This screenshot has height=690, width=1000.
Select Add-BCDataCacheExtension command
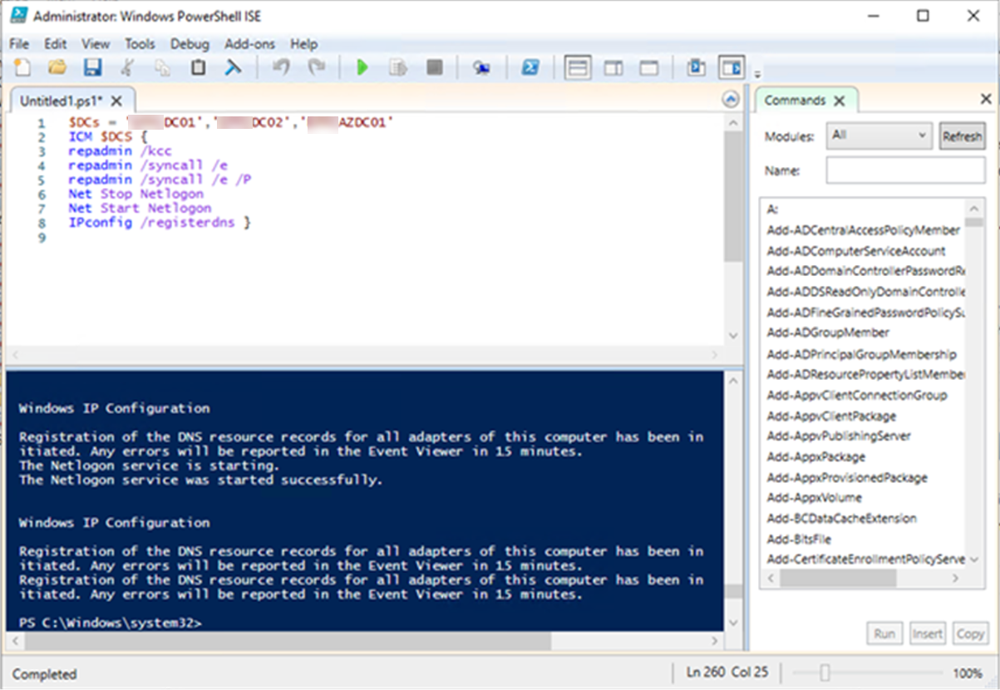tap(841, 518)
